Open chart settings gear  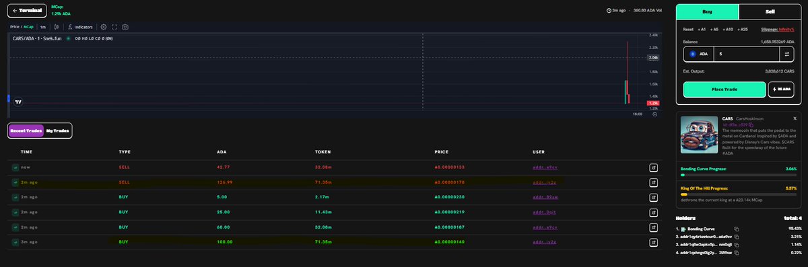104,27
